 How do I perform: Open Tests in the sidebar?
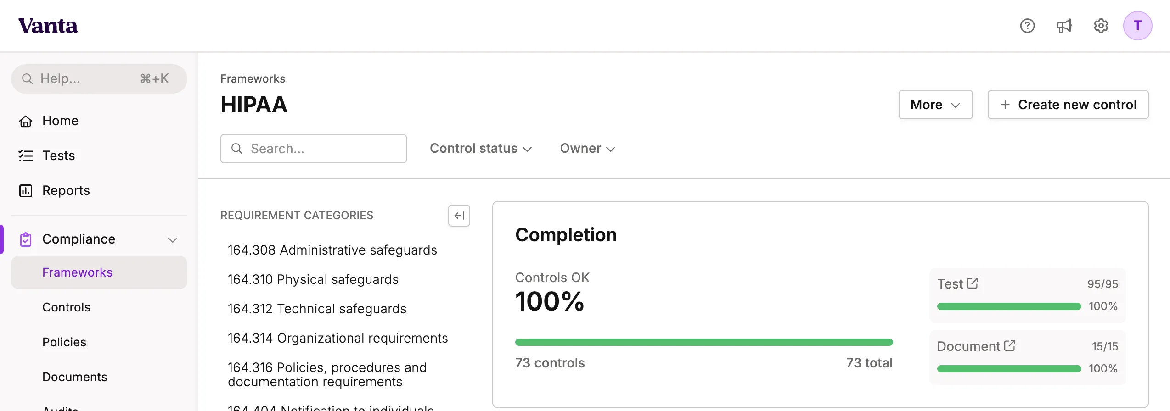pyautogui.click(x=58, y=156)
